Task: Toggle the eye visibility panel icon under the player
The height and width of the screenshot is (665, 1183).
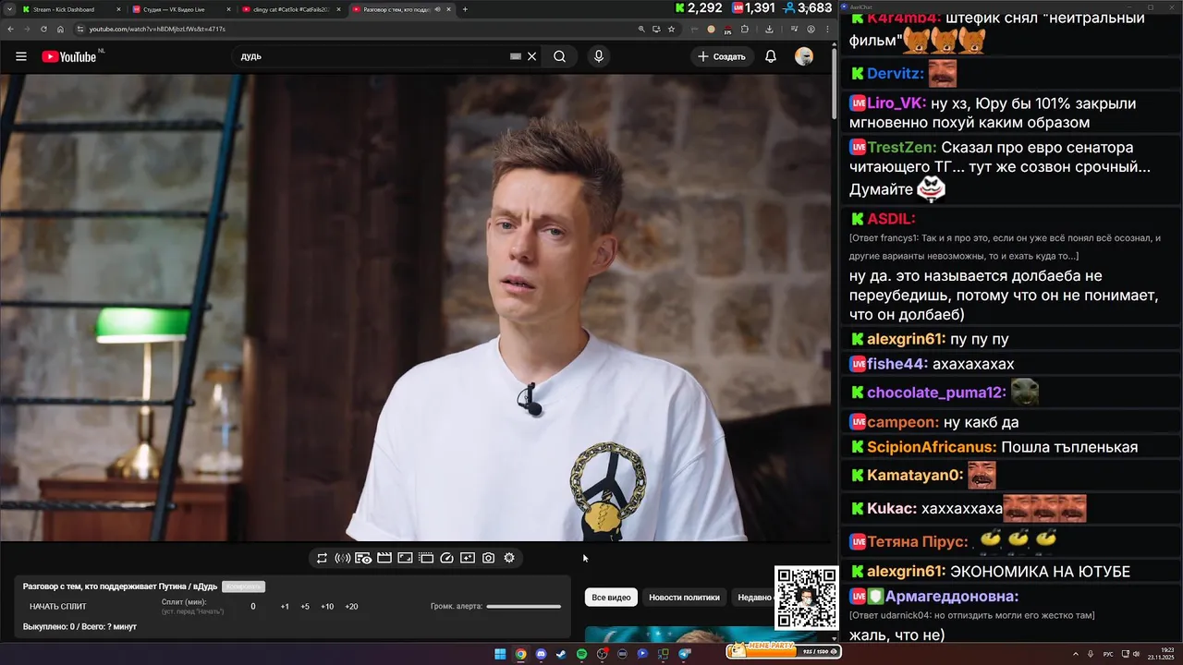Action: [x=363, y=558]
